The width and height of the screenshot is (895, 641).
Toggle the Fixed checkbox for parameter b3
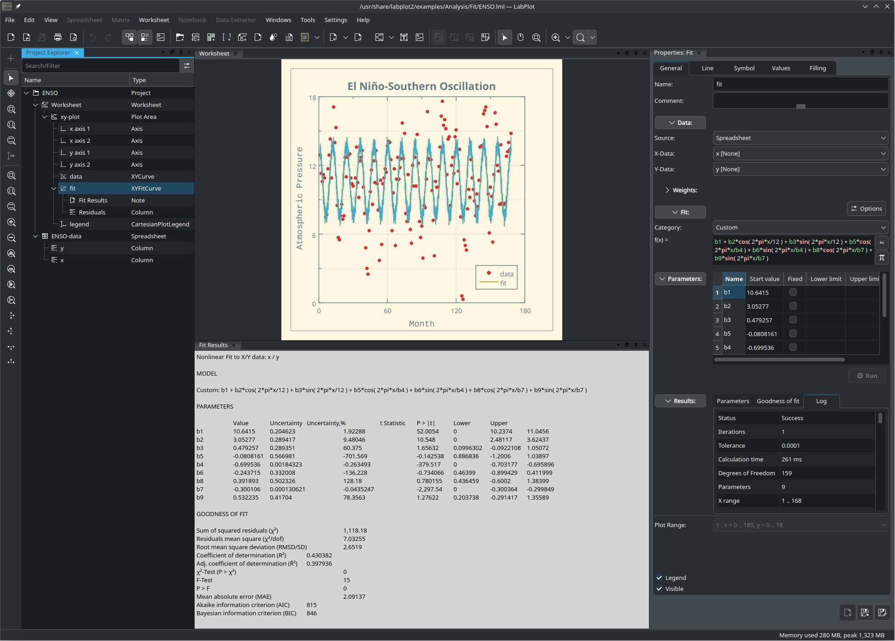point(793,320)
